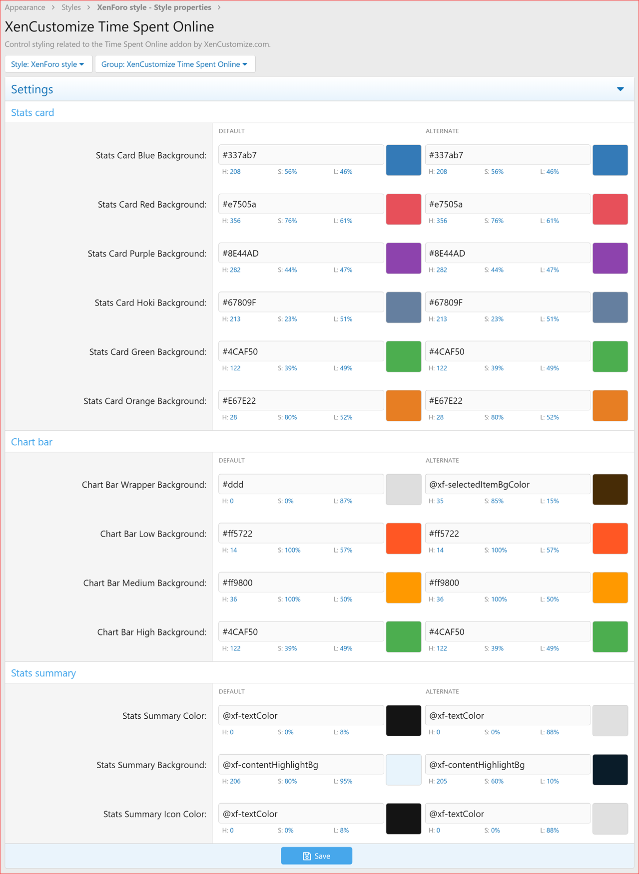Click default Stats Card Blue color swatch
This screenshot has width=639, height=874.
point(403,160)
